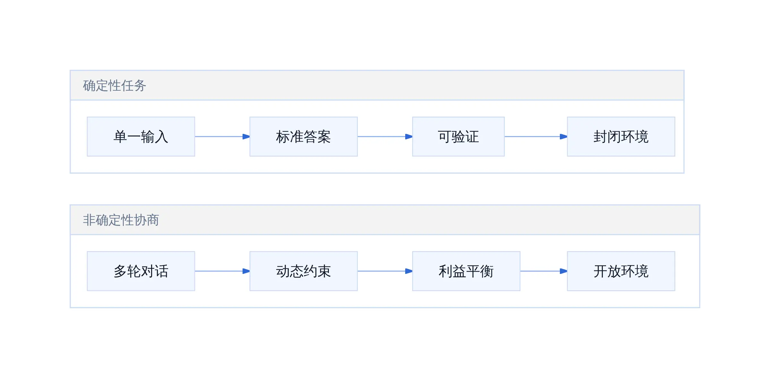Click the connector line between 可验证 and 封闭环境
The width and height of the screenshot is (770, 378).
point(536,136)
